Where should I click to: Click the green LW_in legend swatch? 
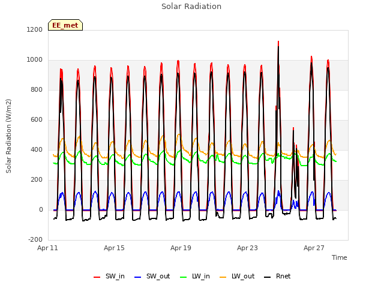tap(184, 277)
